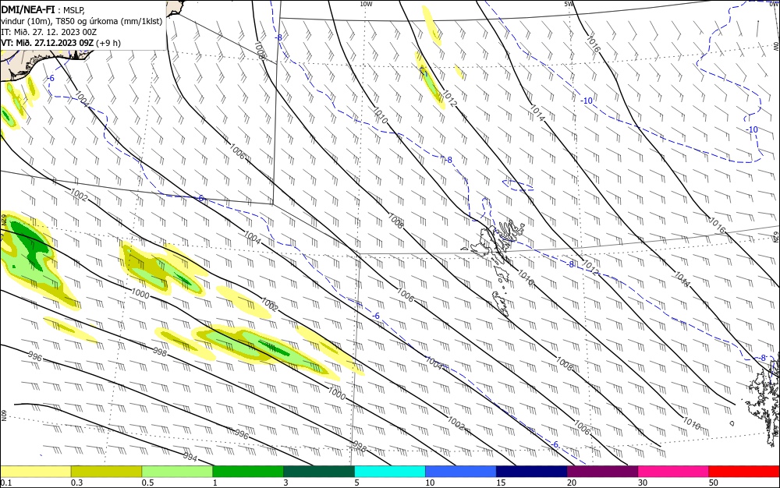Click the 'VT: Mið. 27.12.2023 09Z (+9 h)' line
This screenshot has height=488, width=780.
coord(61,43)
